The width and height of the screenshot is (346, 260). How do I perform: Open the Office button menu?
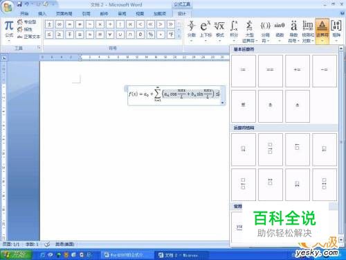coord(8,7)
